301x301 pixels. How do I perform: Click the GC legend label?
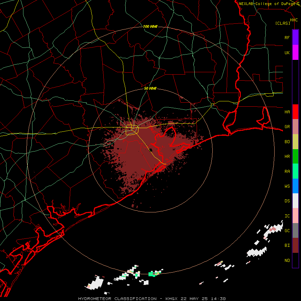tap(287, 231)
